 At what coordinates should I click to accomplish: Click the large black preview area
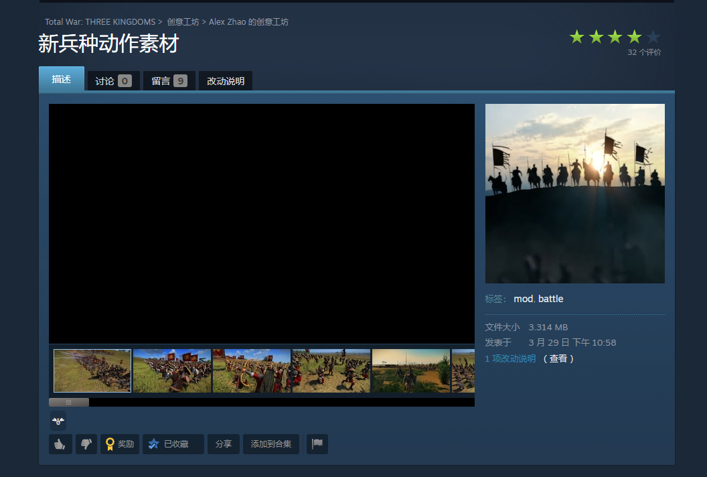coord(262,224)
